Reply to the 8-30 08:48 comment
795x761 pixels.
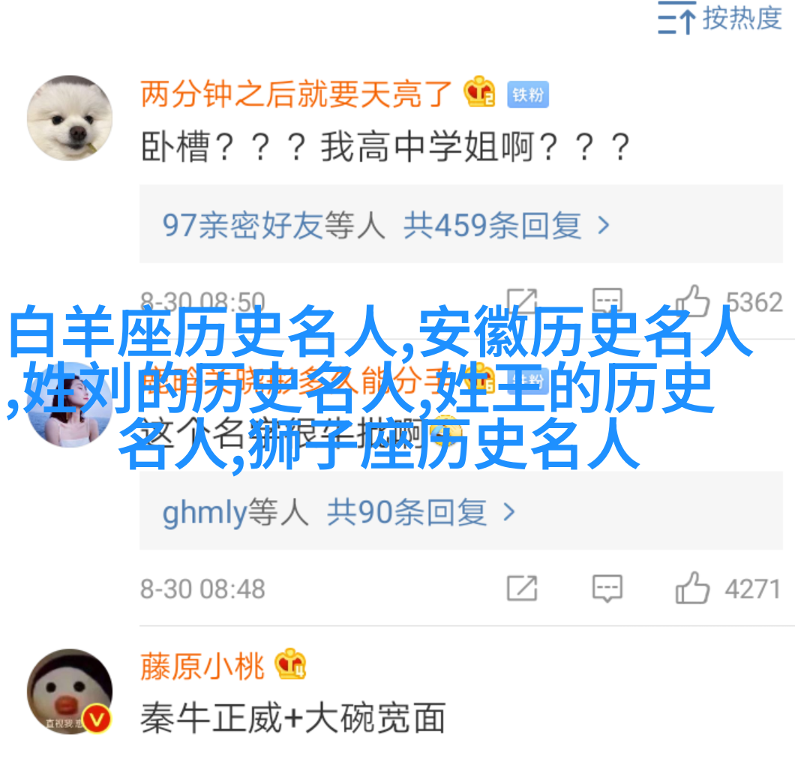[607, 589]
